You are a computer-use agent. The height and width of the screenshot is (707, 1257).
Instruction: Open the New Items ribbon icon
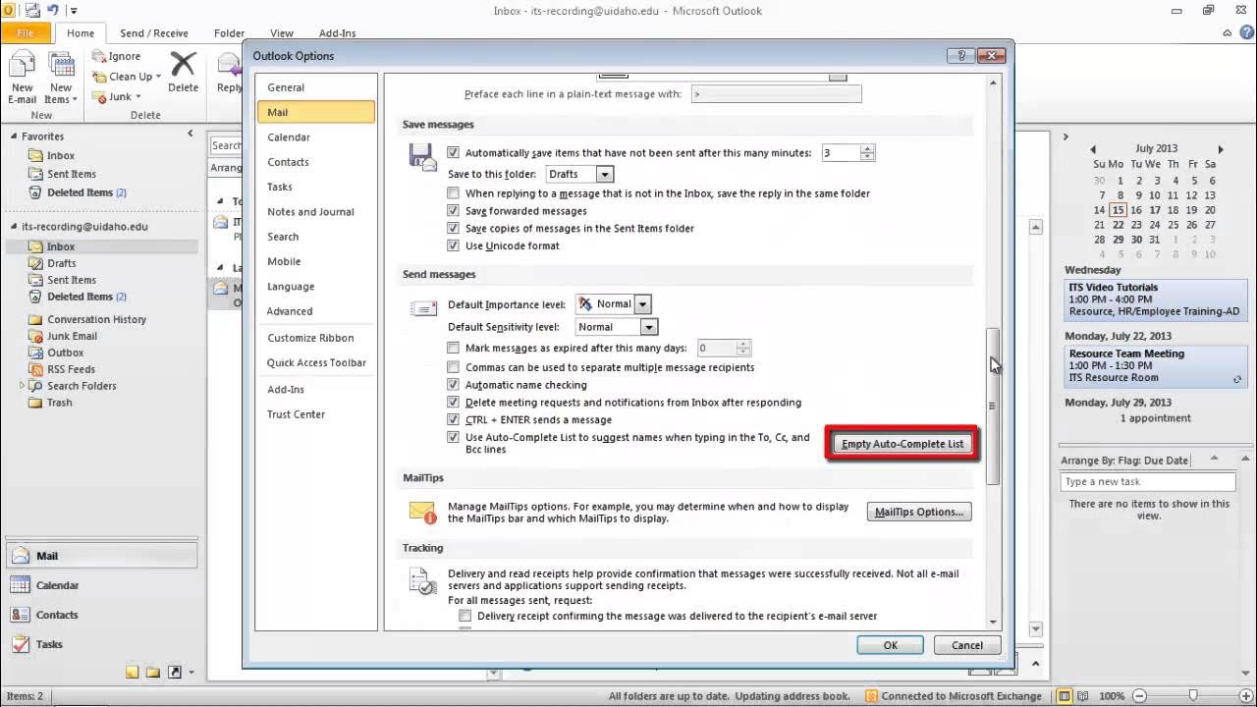[x=61, y=78]
